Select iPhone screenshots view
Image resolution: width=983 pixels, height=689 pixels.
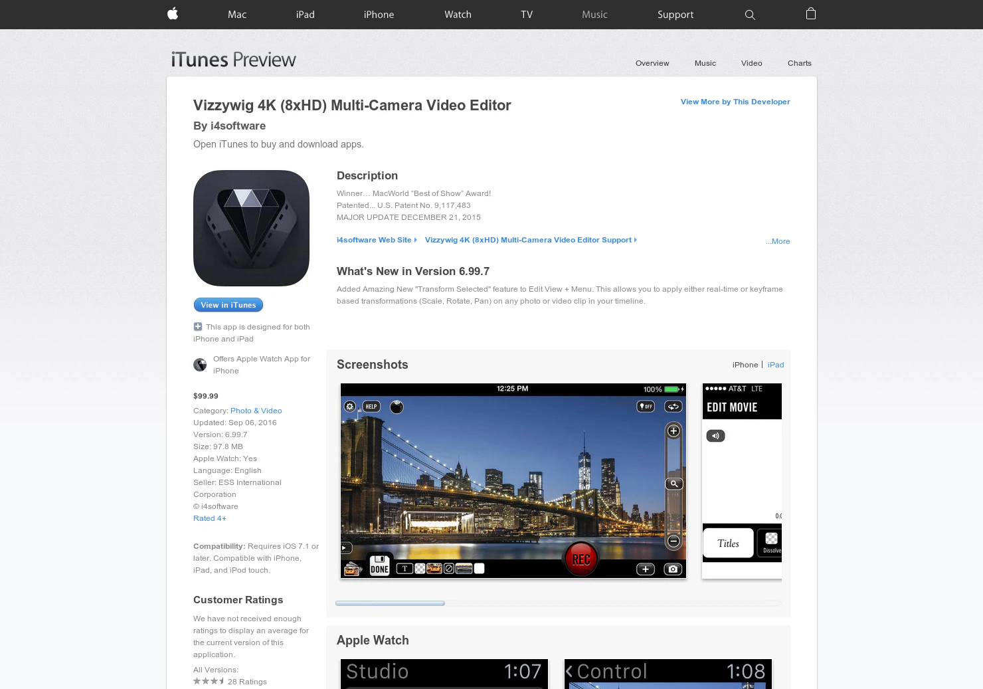point(745,365)
